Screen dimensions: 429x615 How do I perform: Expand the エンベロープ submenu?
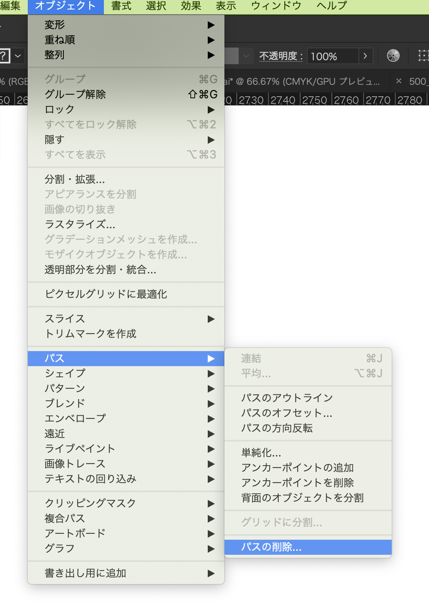click(126, 419)
